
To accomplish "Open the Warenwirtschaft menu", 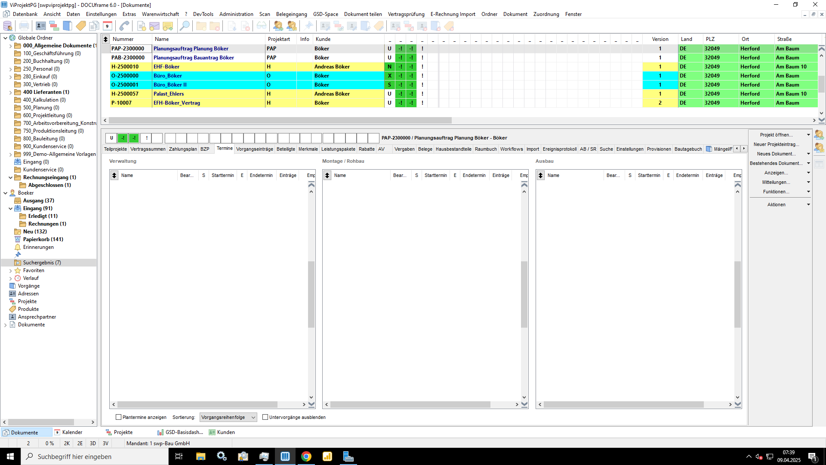I will coord(160,14).
